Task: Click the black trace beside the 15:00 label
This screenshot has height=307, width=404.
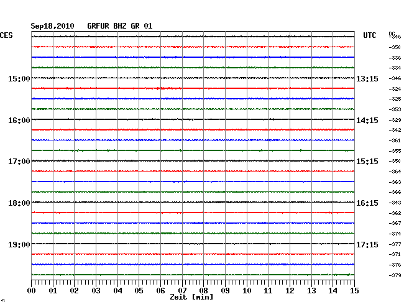Action: [193, 78]
